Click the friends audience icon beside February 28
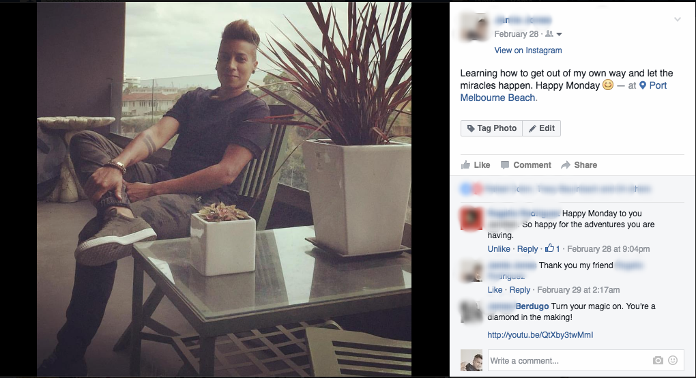The height and width of the screenshot is (378, 696). (549, 34)
